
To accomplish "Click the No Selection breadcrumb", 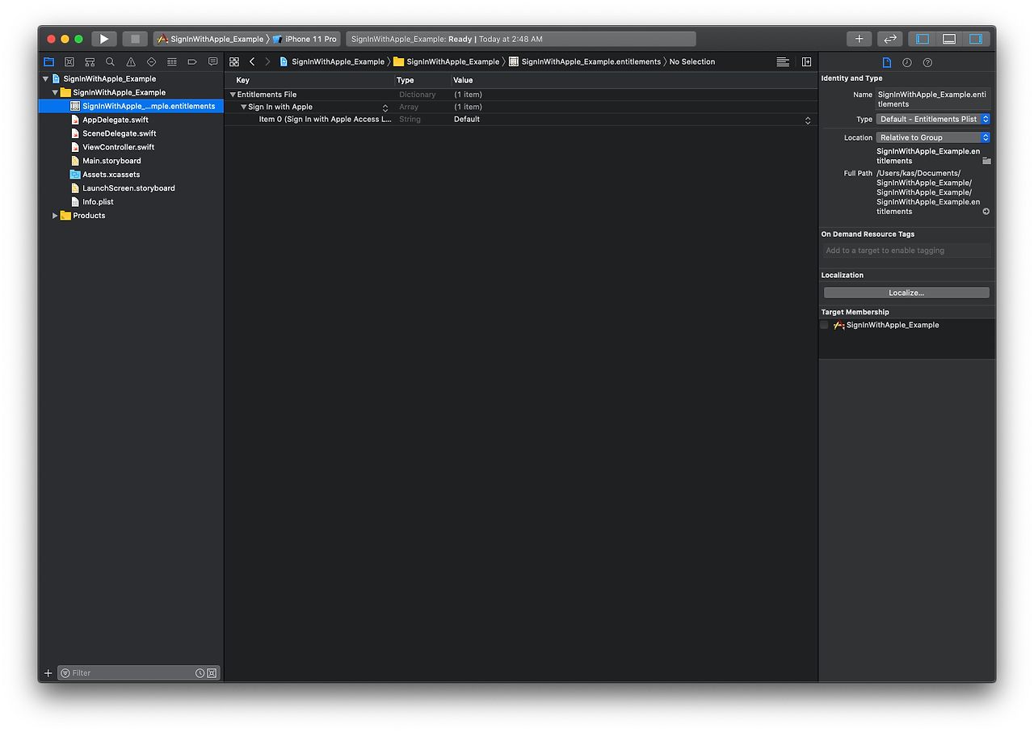I will [692, 62].
